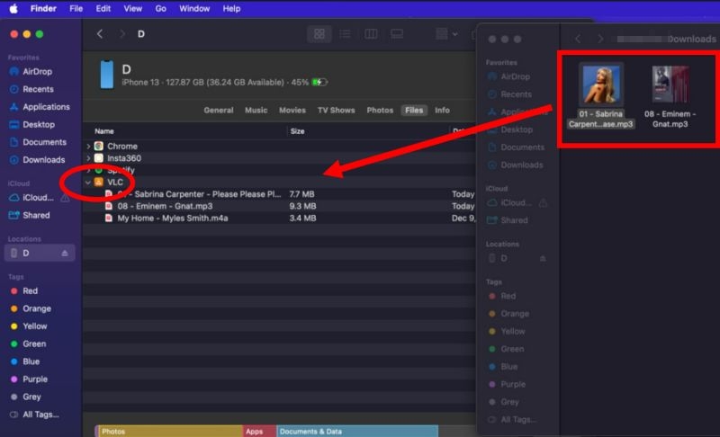Switch to the Music tab
Image resolution: width=720 pixels, height=437 pixels.
[256, 111]
